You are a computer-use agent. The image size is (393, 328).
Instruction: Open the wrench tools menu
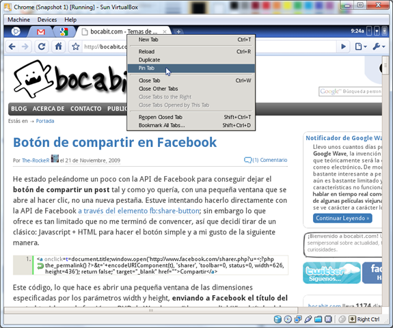[x=379, y=46]
